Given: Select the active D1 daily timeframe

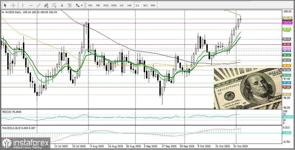Looking at the screenshot, I should 137,6.
